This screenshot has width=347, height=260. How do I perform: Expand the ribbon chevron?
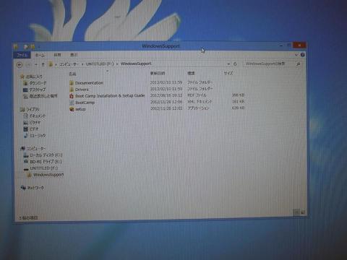(296, 55)
